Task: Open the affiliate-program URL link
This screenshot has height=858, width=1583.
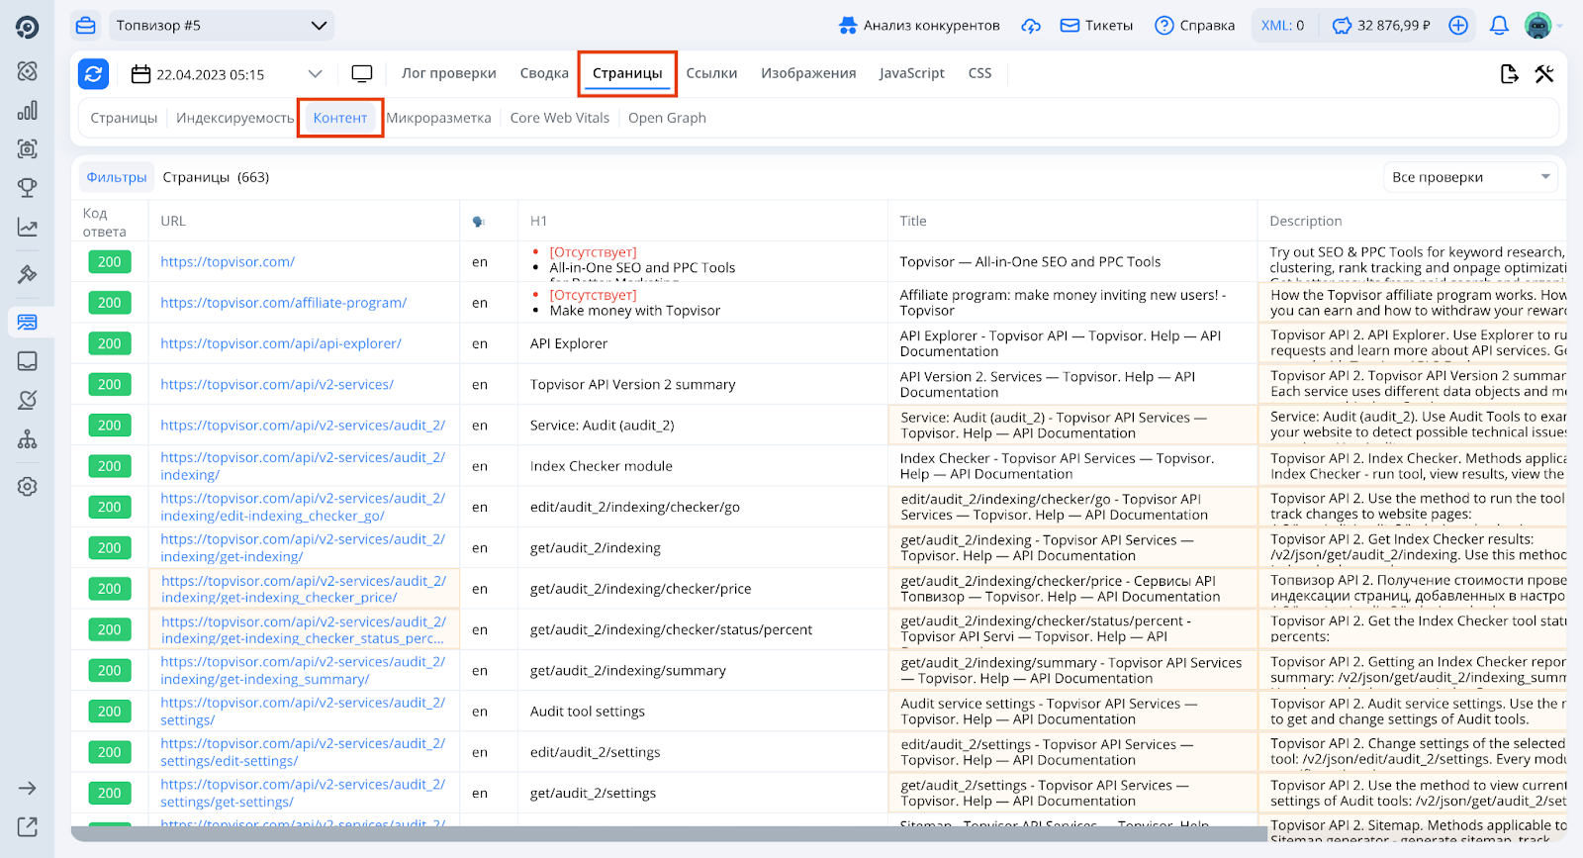Action: point(284,303)
